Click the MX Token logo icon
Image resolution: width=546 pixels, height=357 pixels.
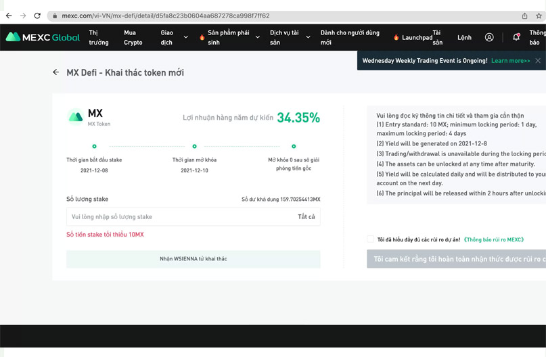76,117
